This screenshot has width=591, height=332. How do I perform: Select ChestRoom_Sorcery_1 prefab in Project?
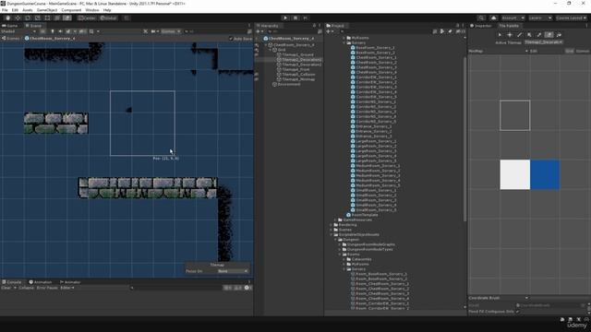click(x=376, y=57)
